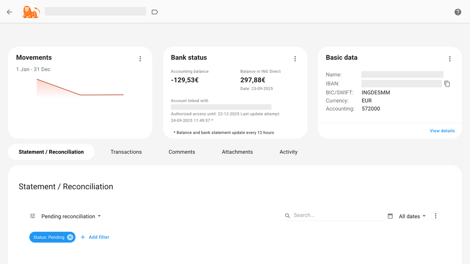The width and height of the screenshot is (470, 264).
Task: Expand the Pending reconciliation dropdown
Action: coord(71,216)
